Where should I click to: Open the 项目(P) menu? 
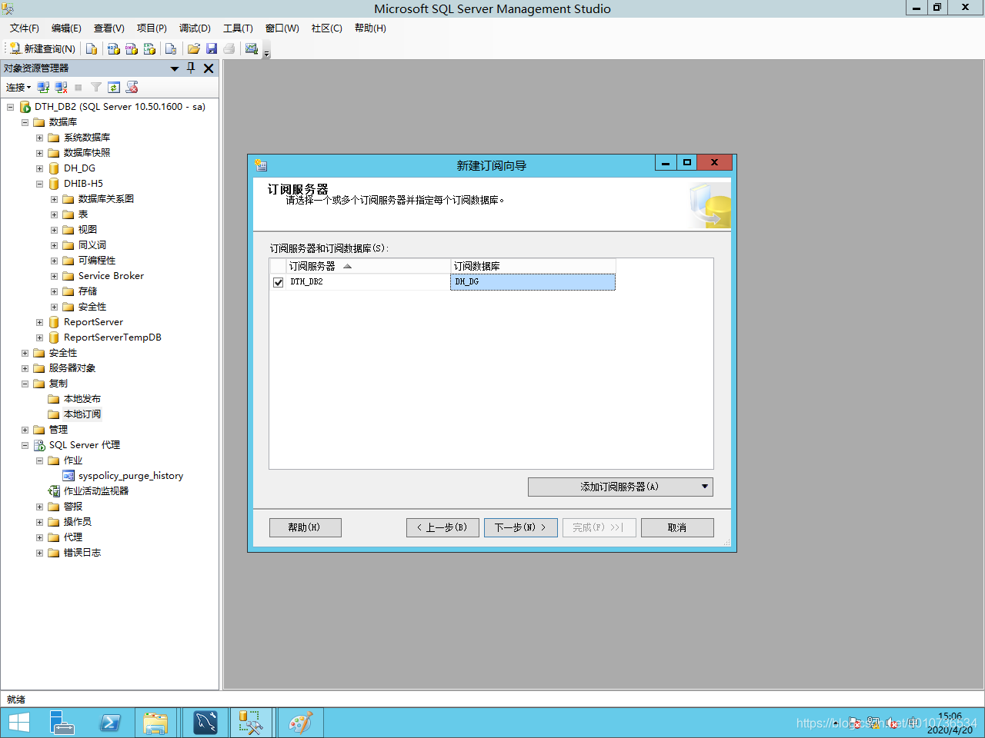[x=152, y=28]
